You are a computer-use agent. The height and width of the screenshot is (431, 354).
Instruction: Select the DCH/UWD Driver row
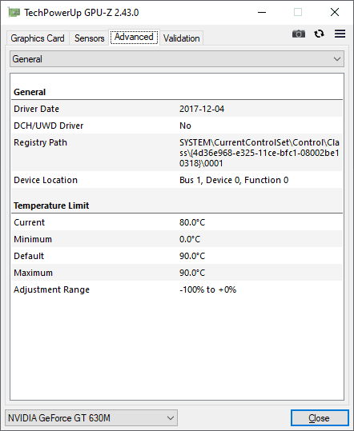[x=177, y=126]
